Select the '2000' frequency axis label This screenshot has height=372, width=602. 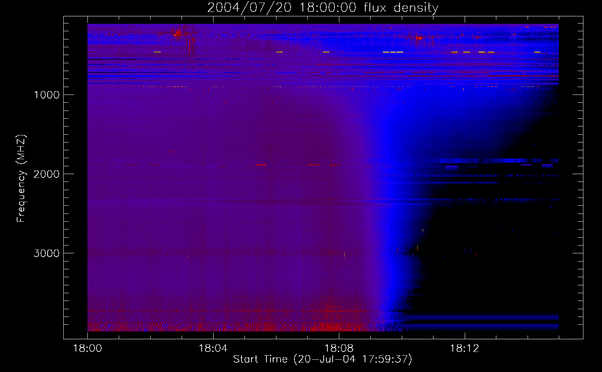[47, 174]
